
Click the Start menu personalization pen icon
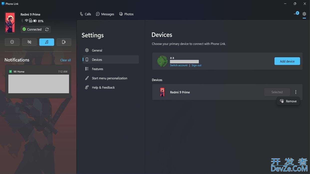point(87,78)
